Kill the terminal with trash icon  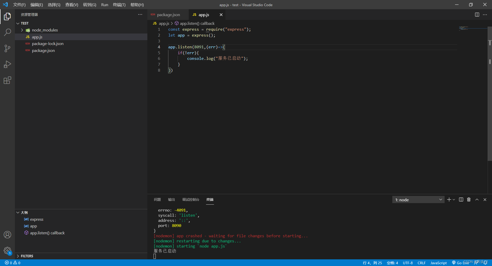469,199
